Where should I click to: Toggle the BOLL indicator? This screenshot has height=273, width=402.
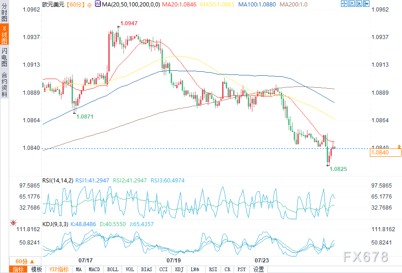[112, 269]
